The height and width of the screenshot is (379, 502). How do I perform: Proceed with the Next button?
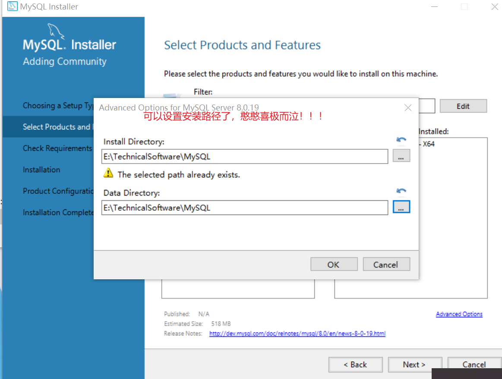[415, 365]
